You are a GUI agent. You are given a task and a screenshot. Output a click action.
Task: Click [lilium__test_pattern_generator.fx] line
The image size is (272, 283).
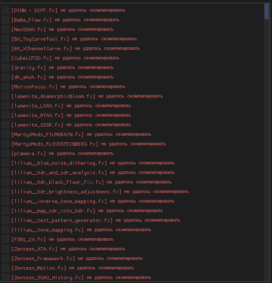click(x=96, y=221)
